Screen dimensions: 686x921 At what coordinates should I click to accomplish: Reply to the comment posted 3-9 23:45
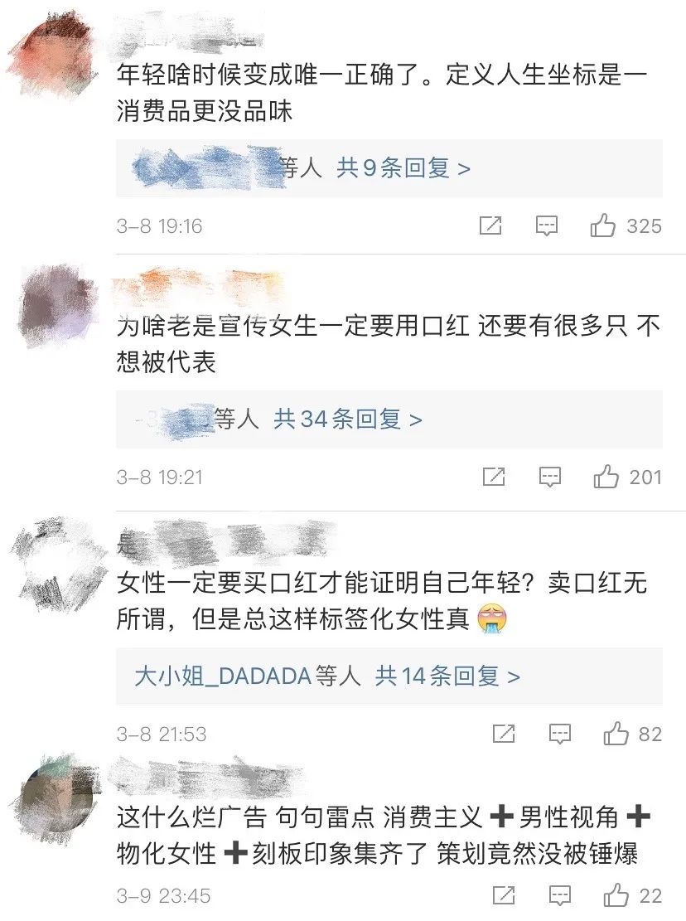pyautogui.click(x=560, y=896)
